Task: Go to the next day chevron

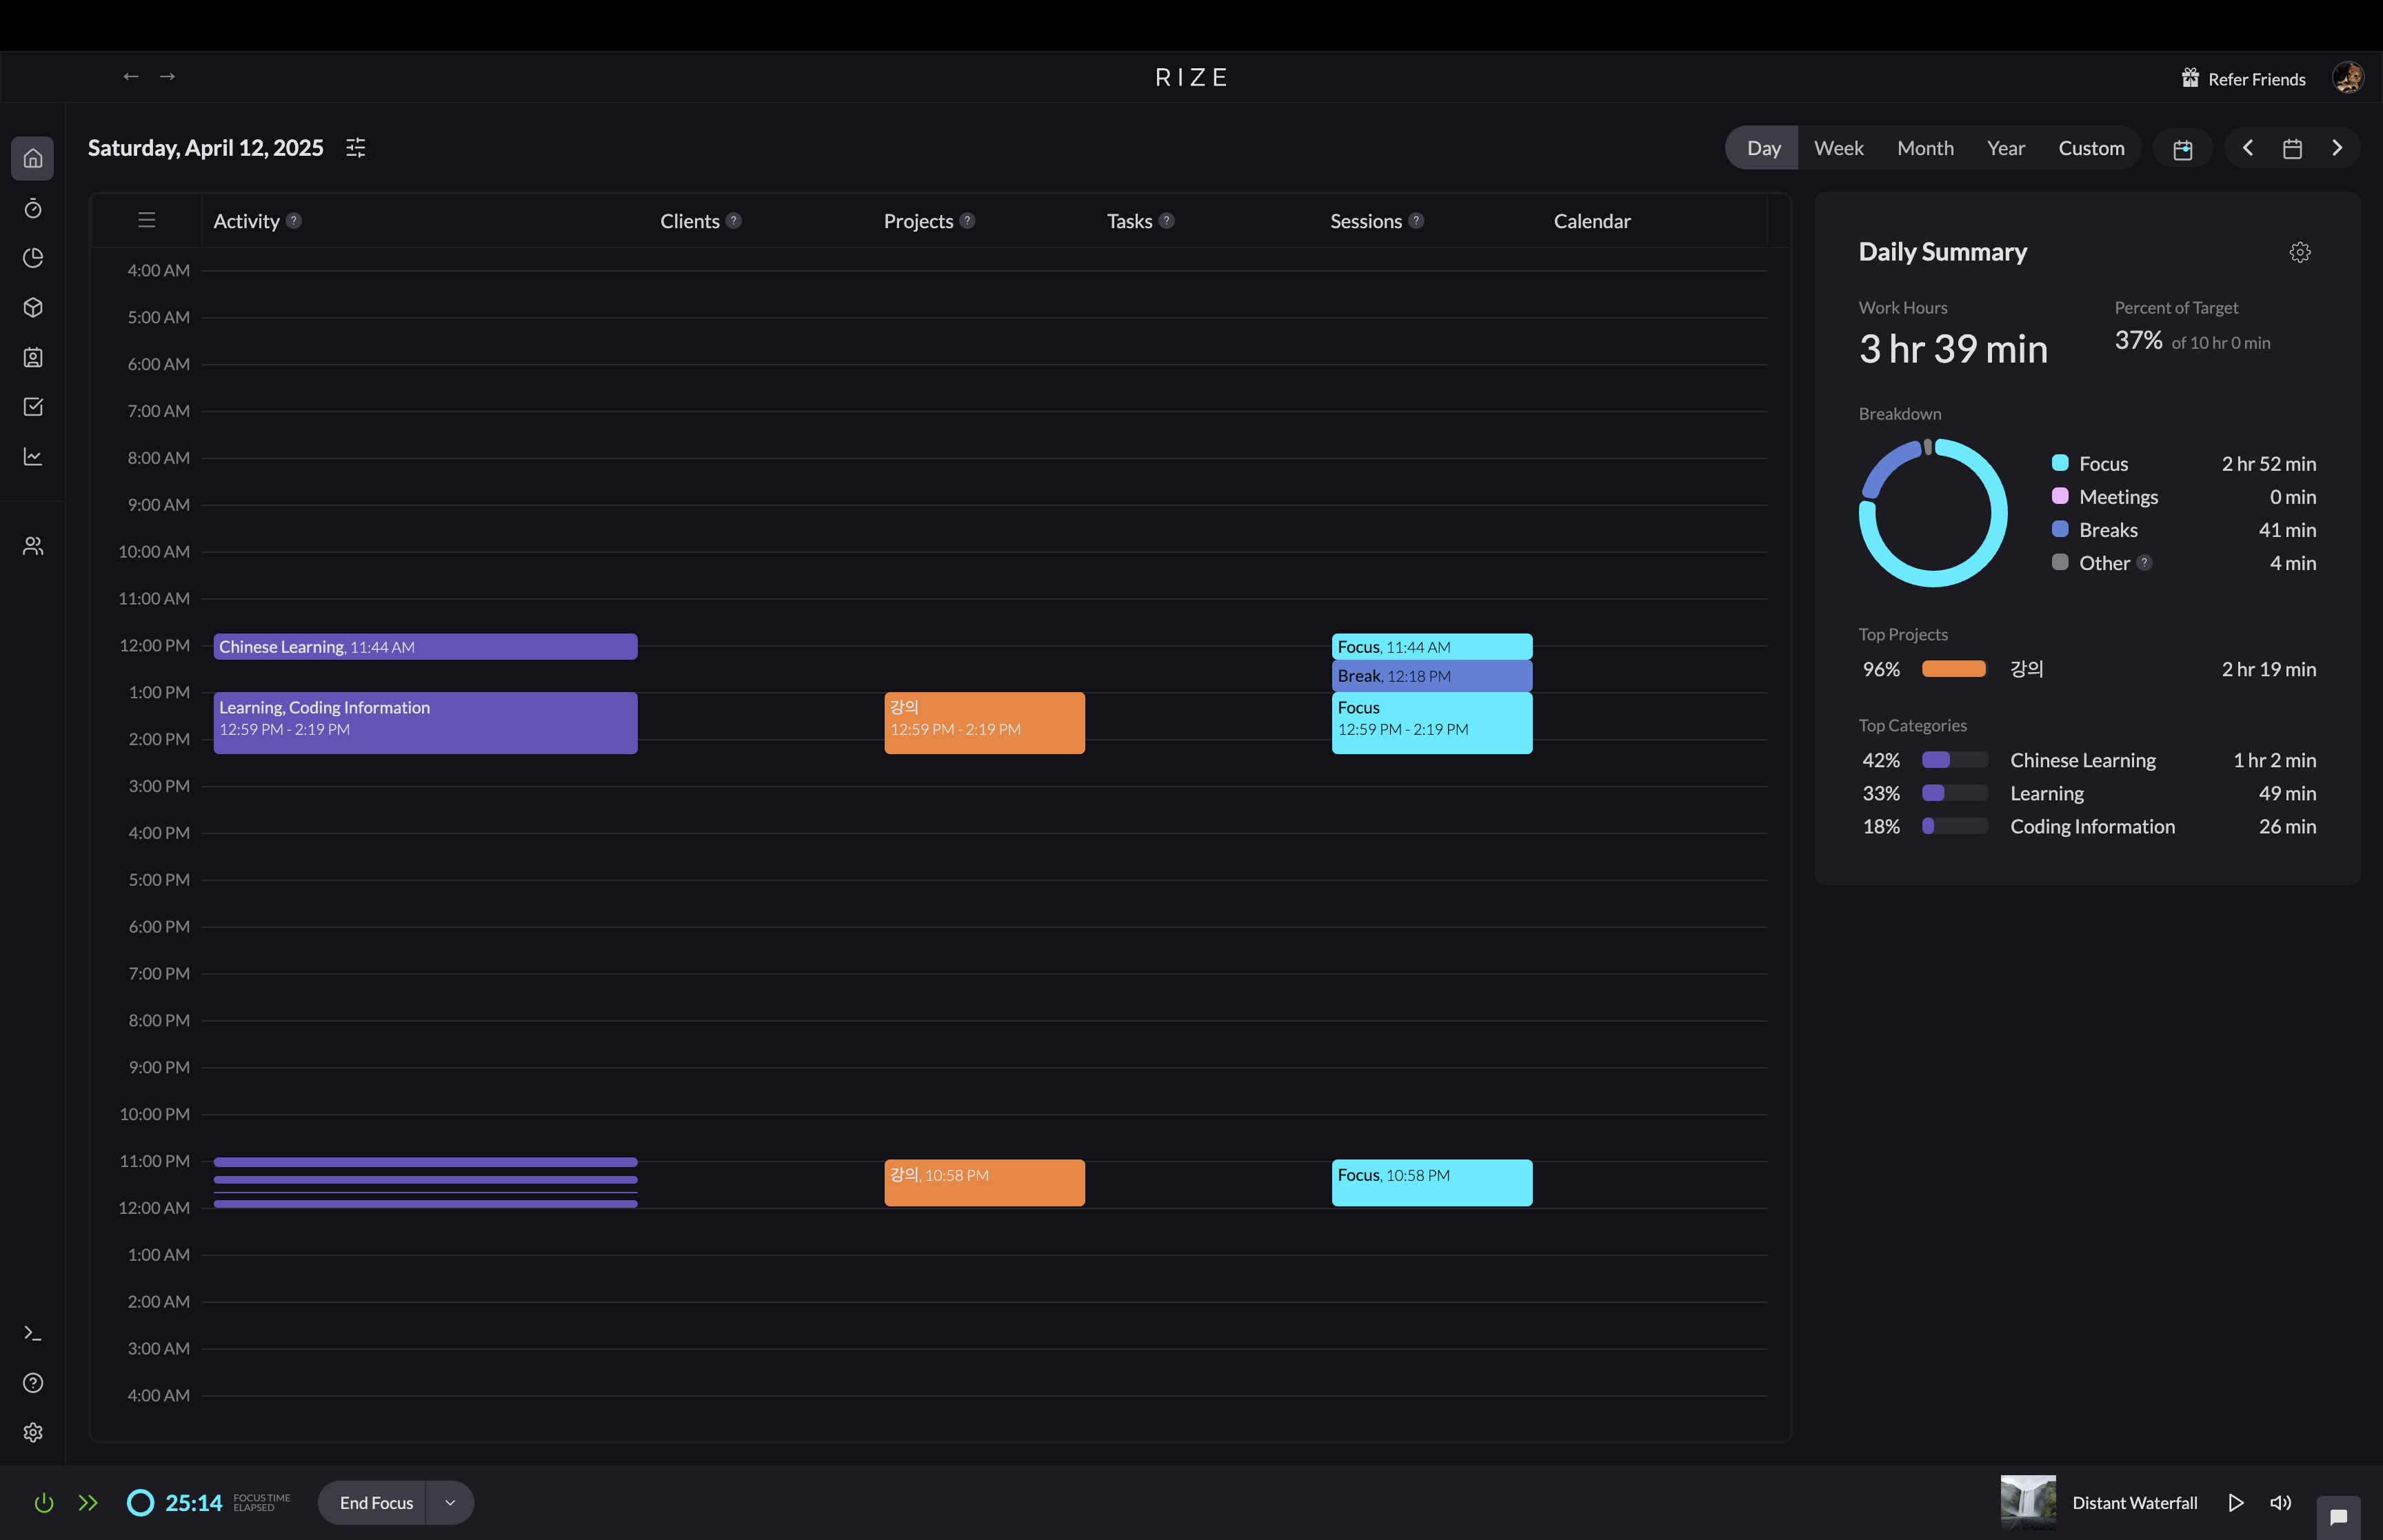Action: (x=2337, y=148)
